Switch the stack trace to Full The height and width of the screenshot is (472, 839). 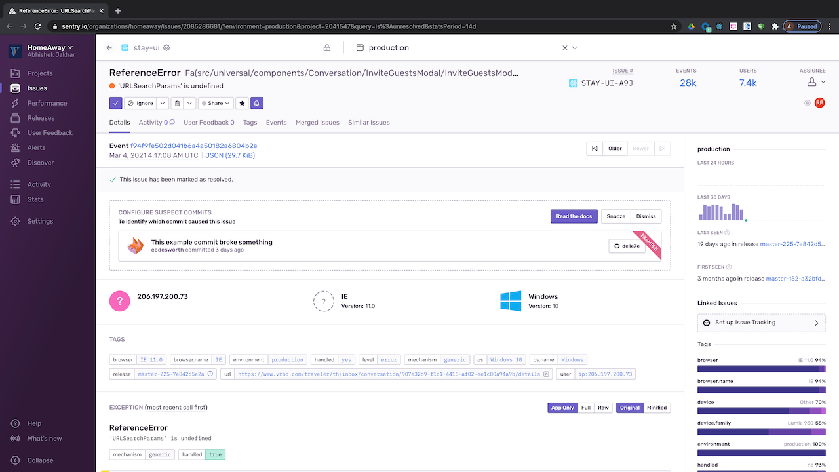586,408
